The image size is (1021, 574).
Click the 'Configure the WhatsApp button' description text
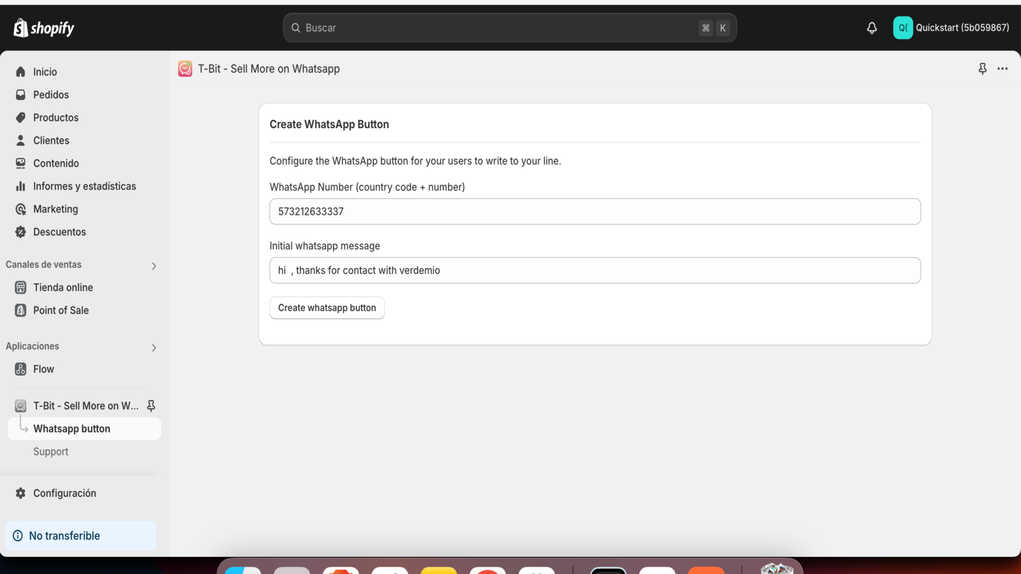click(x=415, y=161)
